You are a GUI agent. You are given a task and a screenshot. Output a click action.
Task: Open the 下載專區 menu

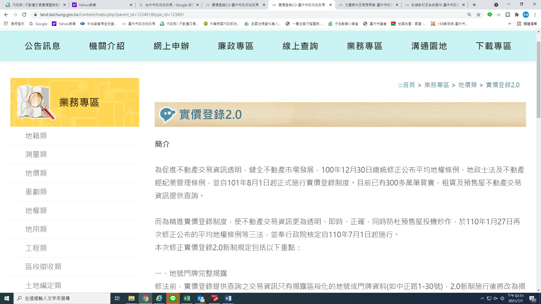493,46
